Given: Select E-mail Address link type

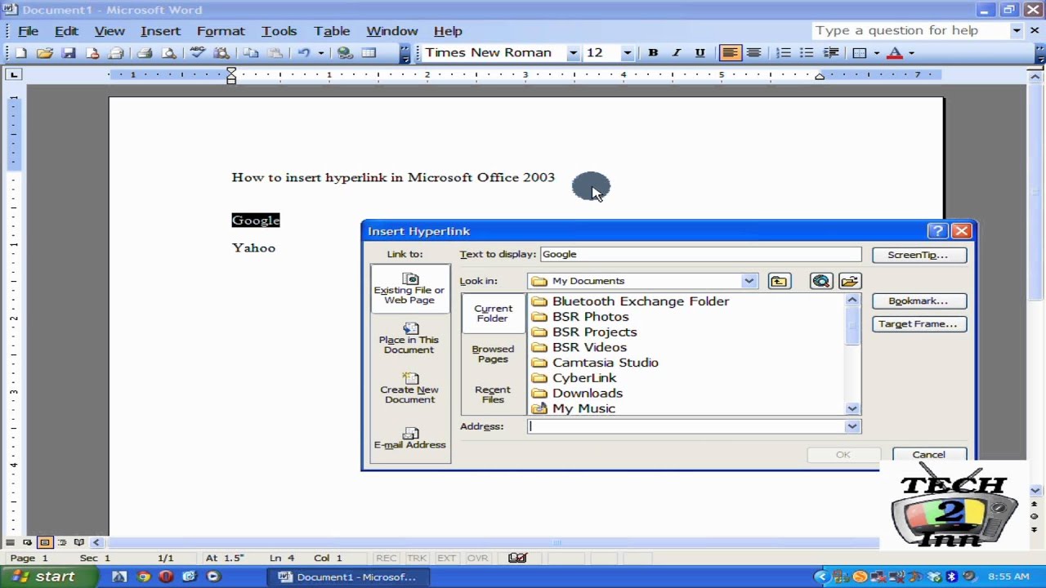Looking at the screenshot, I should [409, 438].
